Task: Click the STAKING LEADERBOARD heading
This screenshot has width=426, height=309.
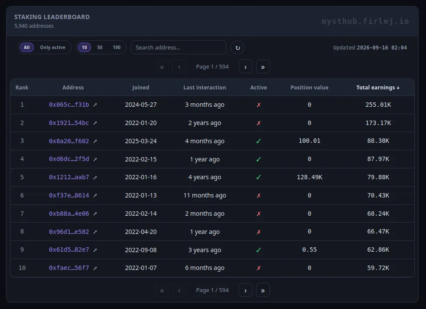Action: coord(52,17)
